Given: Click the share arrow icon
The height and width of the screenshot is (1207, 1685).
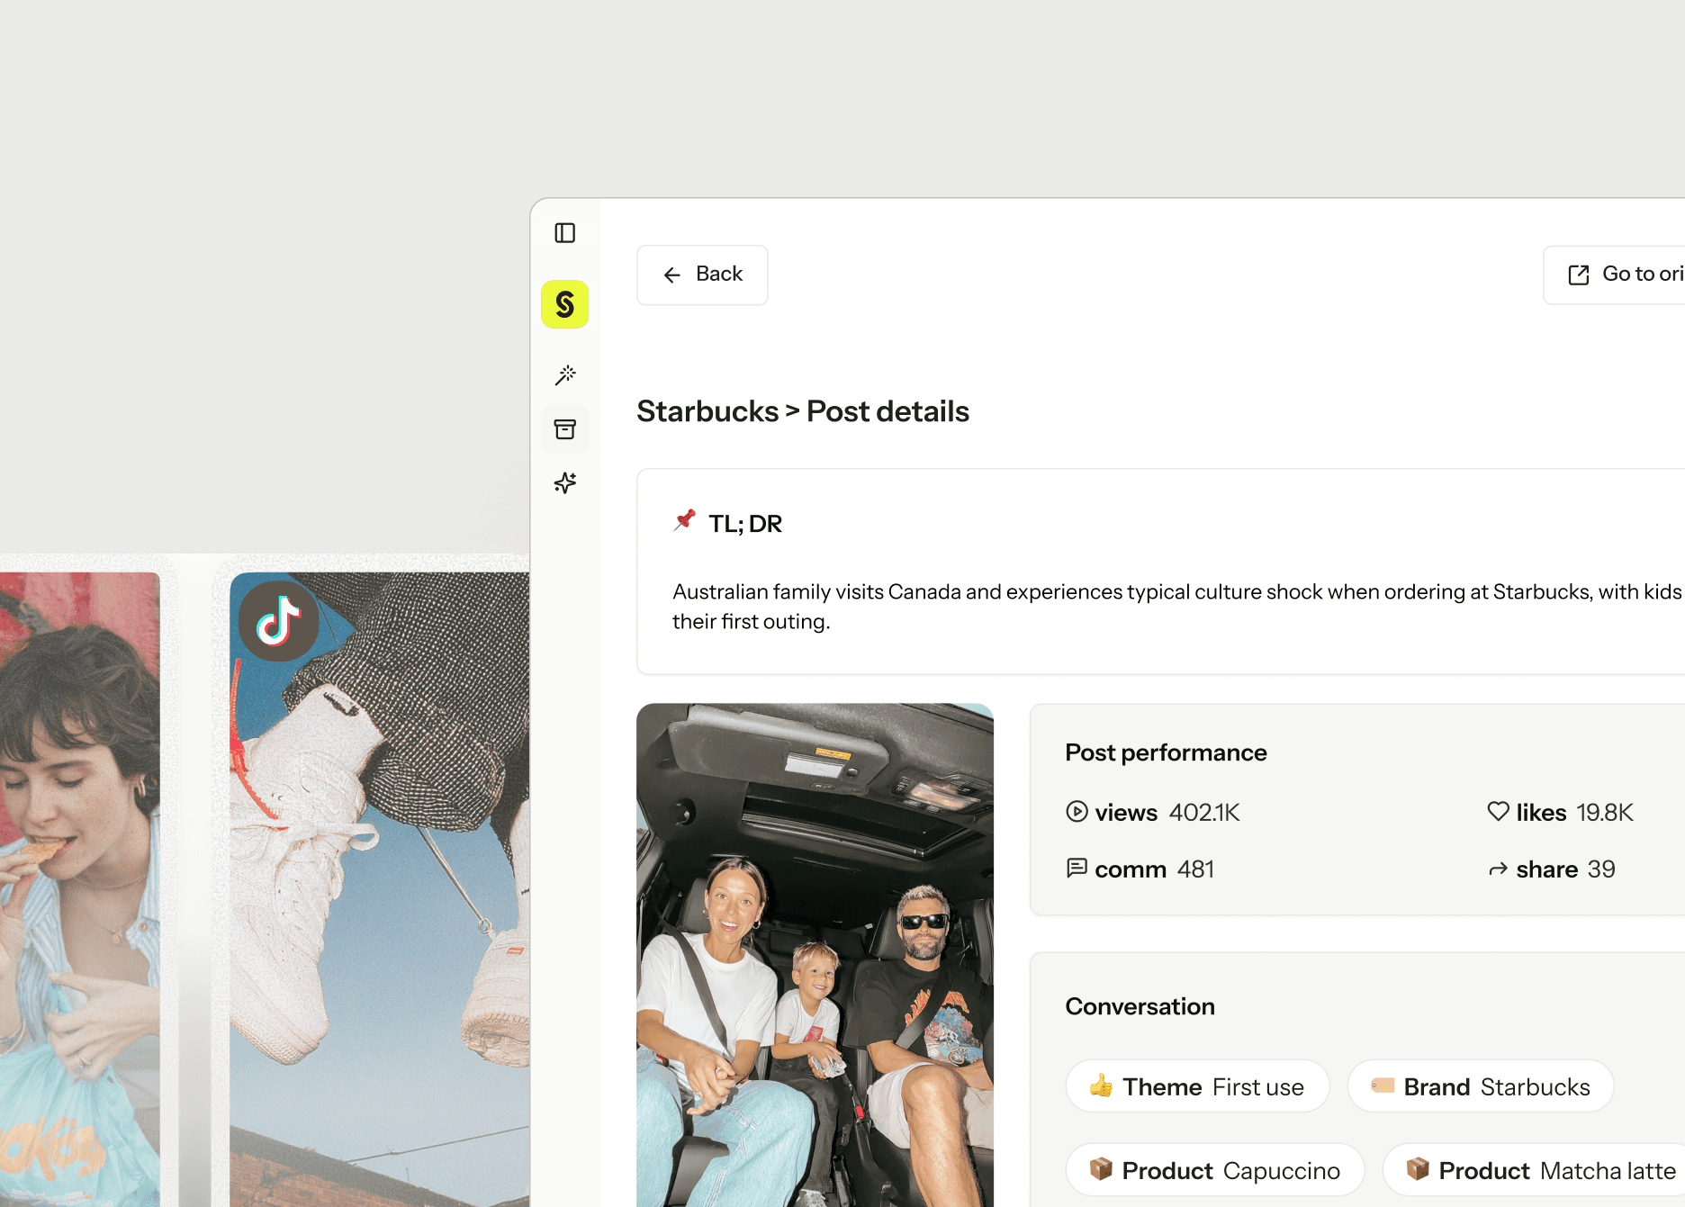Looking at the screenshot, I should point(1498,869).
